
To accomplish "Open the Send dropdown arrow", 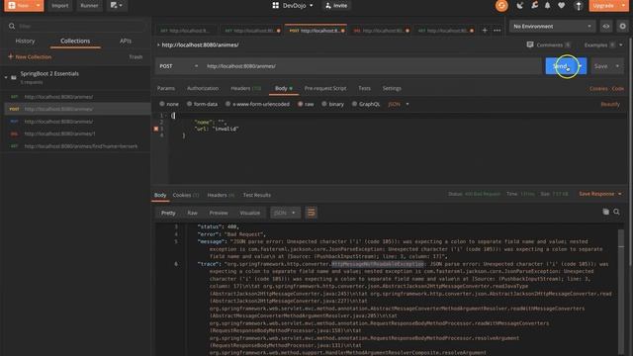I will 581,66.
